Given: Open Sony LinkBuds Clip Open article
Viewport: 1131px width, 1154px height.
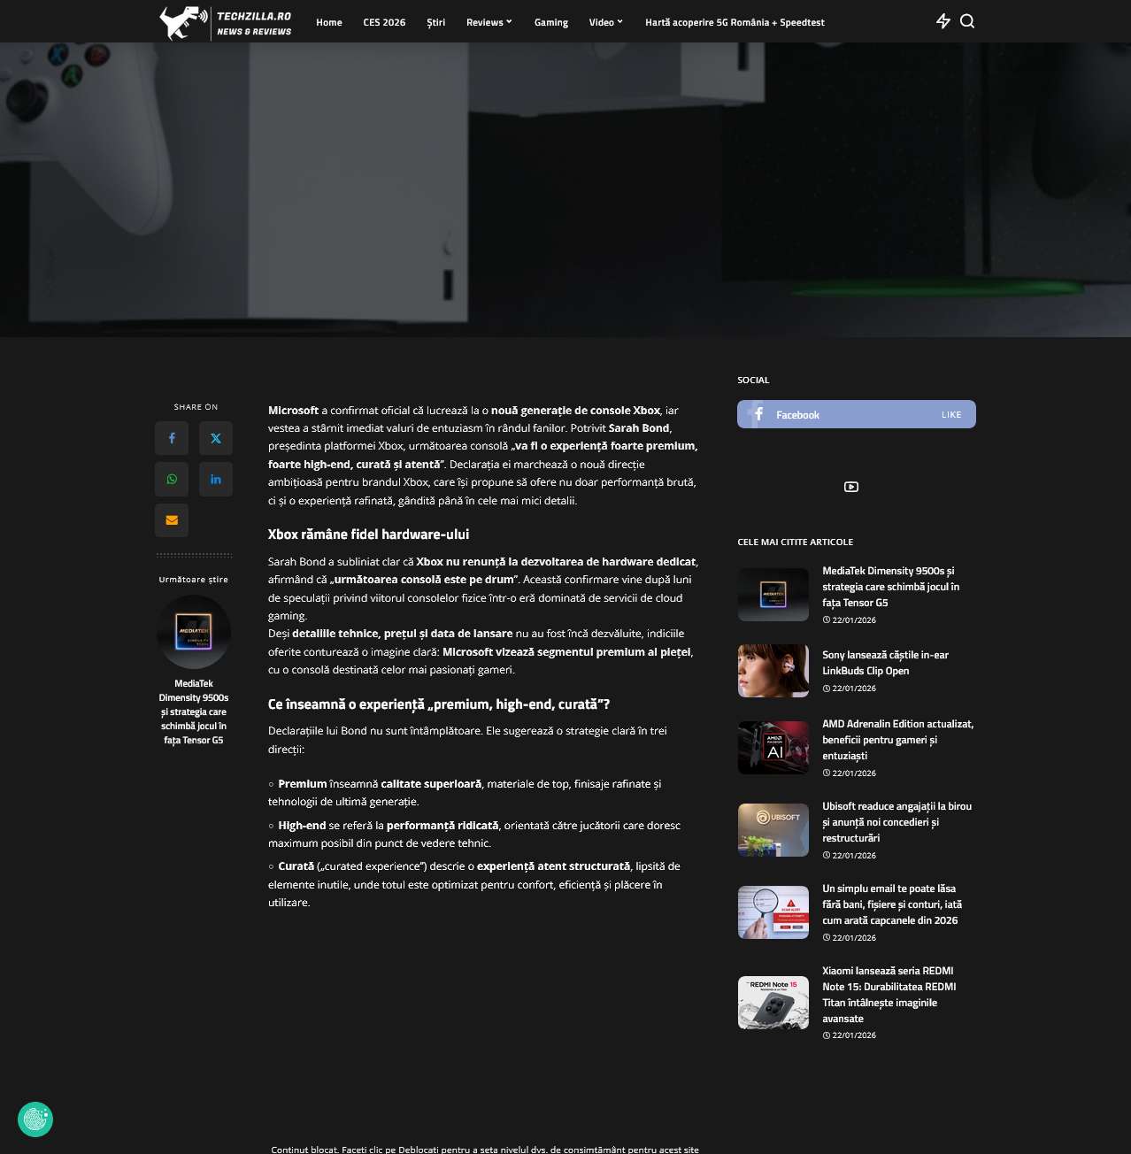Looking at the screenshot, I should pos(885,663).
